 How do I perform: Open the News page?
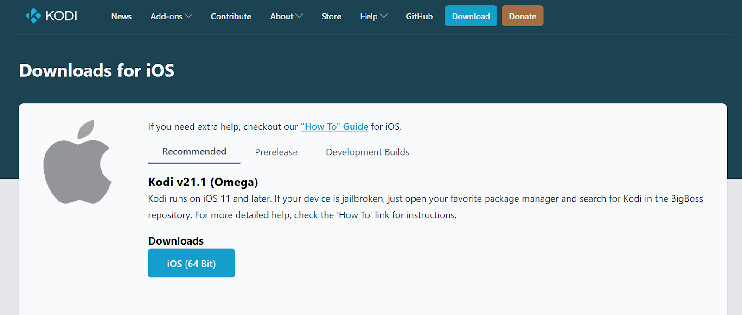coord(122,16)
